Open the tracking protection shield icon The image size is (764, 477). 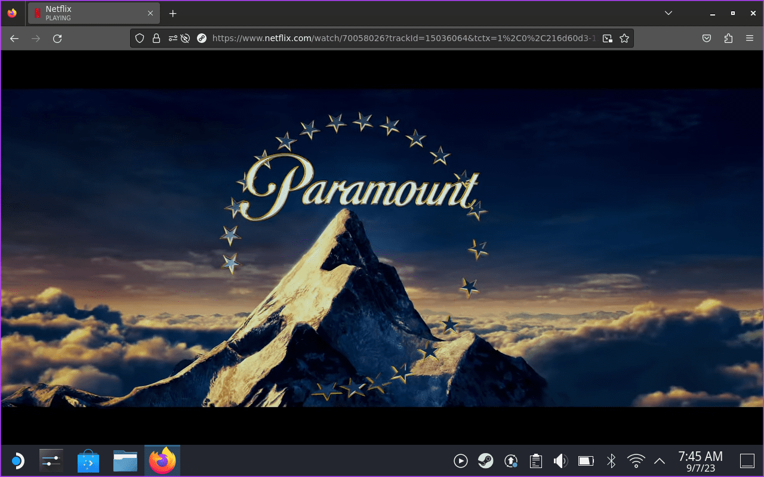(139, 38)
